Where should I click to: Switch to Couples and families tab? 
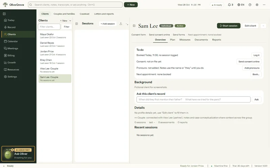coord(64,14)
